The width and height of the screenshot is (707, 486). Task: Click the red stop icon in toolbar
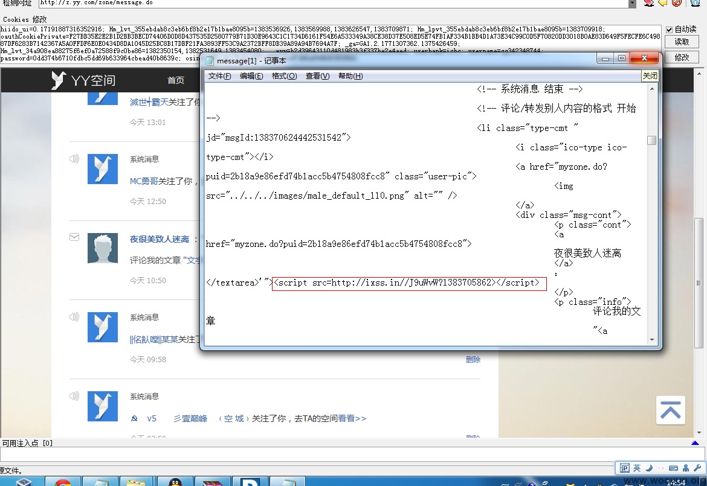point(676,2)
